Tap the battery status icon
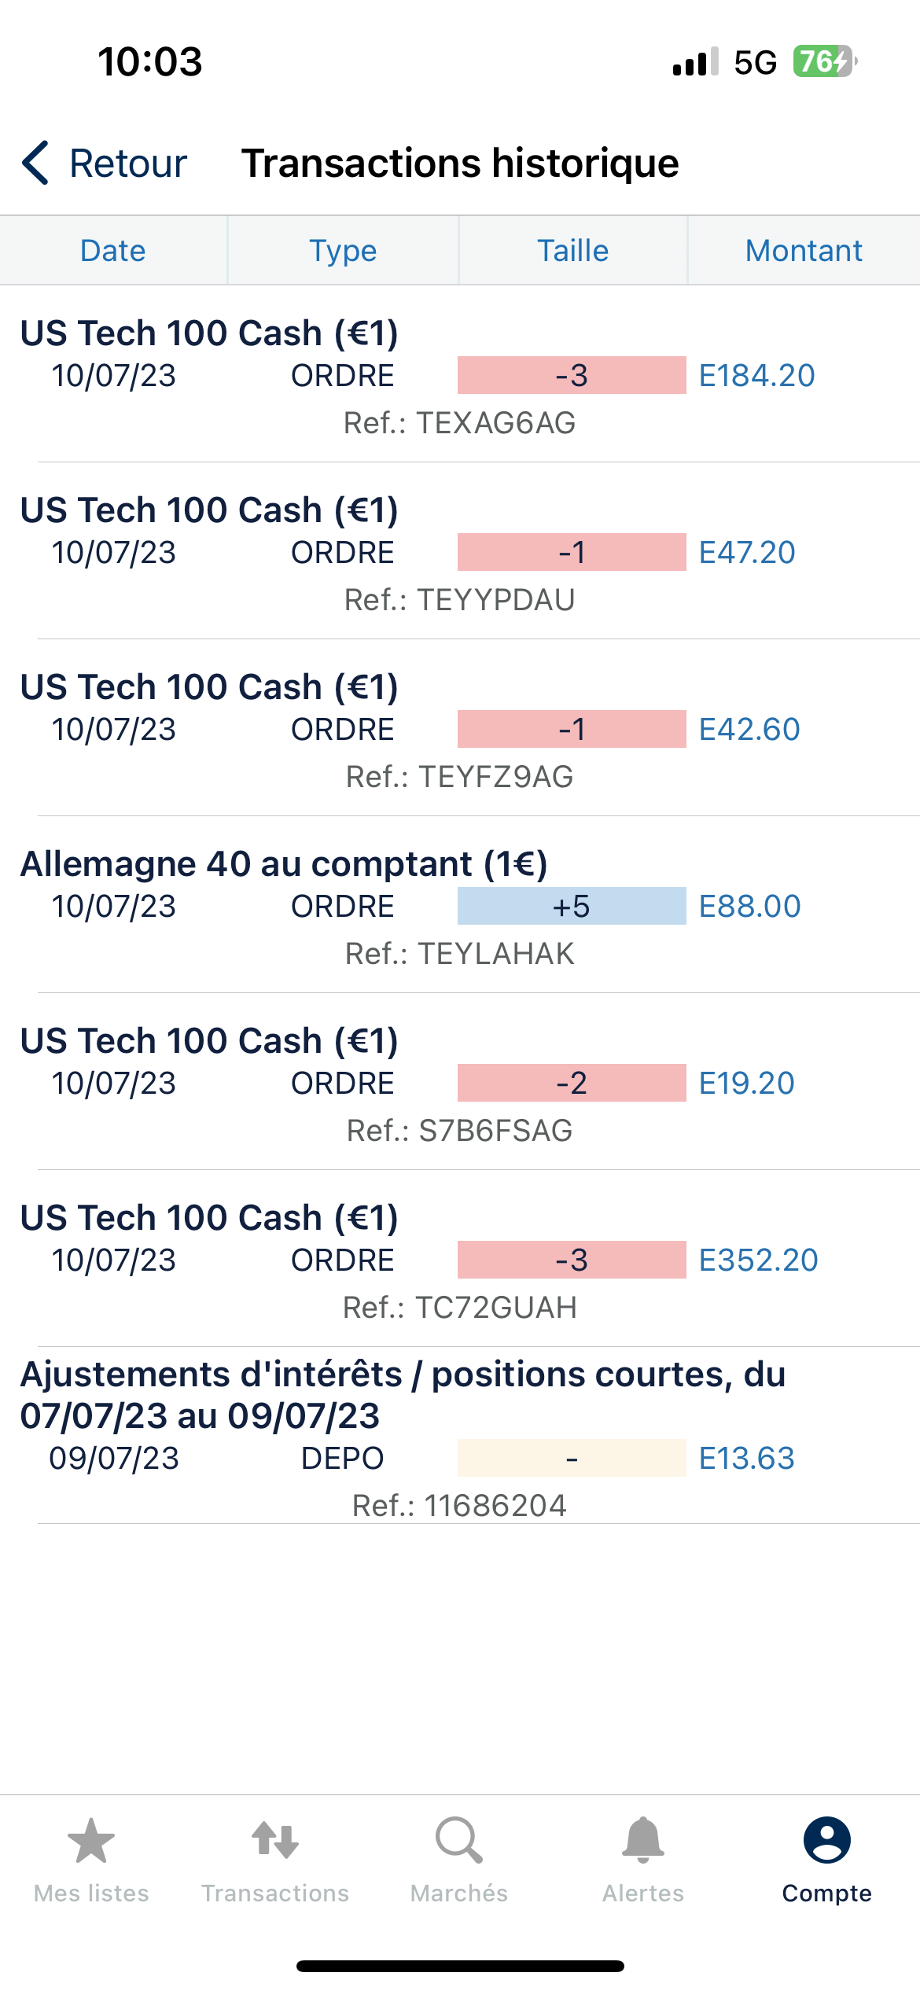 [x=823, y=61]
